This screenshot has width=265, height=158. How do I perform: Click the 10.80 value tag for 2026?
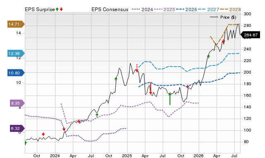point(16,73)
